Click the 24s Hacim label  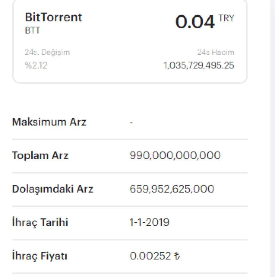click(x=215, y=53)
